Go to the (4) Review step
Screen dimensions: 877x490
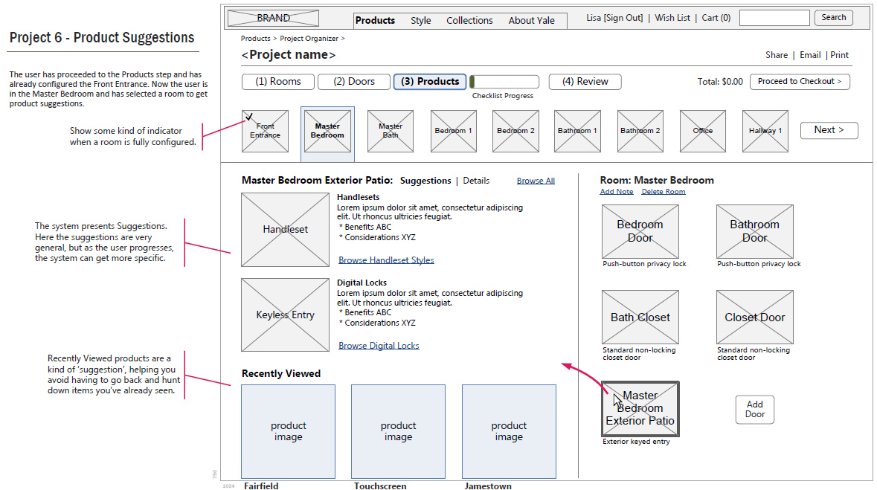click(x=585, y=82)
